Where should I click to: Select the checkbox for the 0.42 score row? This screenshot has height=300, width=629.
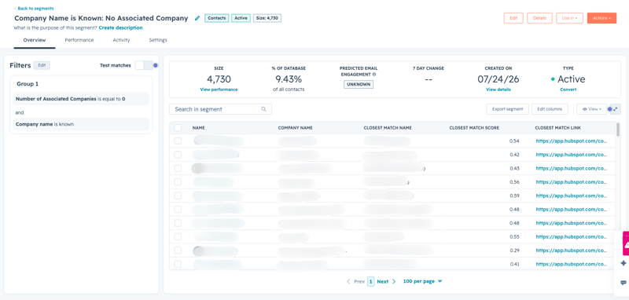(x=178, y=155)
